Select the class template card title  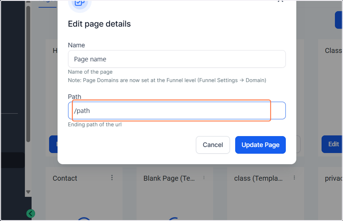(258, 178)
